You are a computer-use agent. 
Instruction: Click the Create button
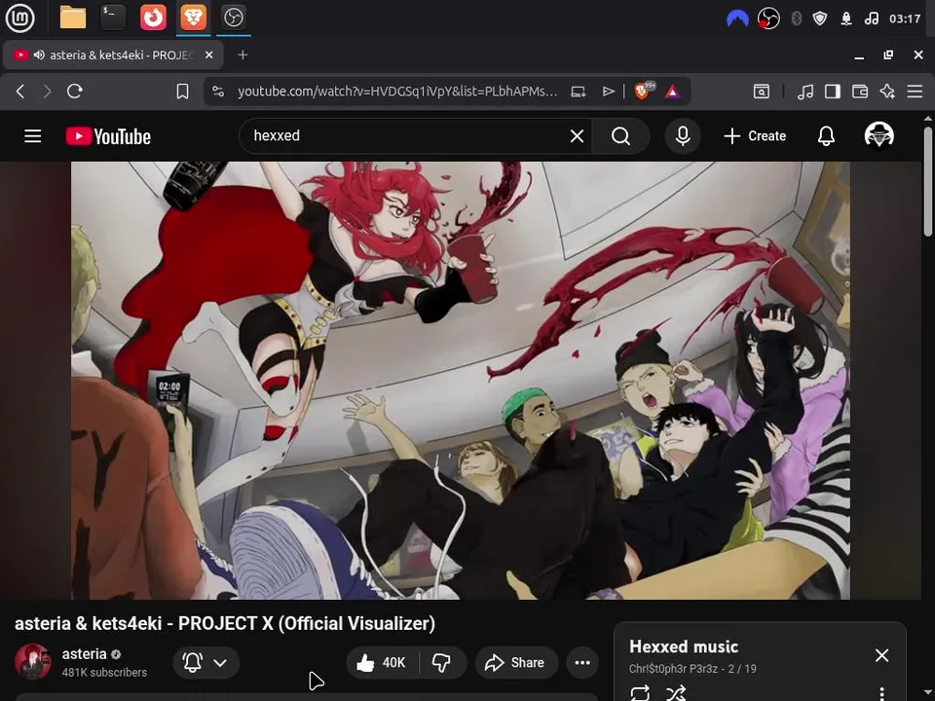tap(755, 136)
